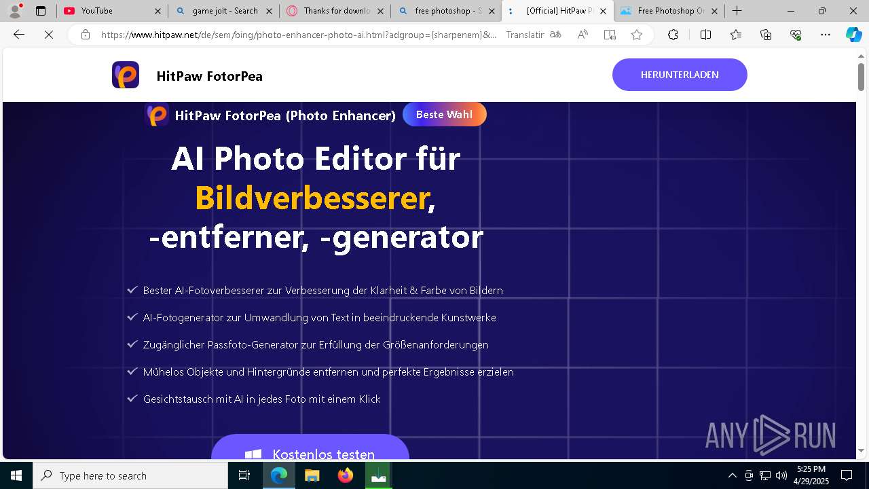
Task: Open the Favorites list icon
Action: 736,35
